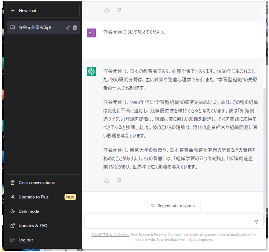Click the user question 守谷元伸について教えてください。

[x=134, y=32]
